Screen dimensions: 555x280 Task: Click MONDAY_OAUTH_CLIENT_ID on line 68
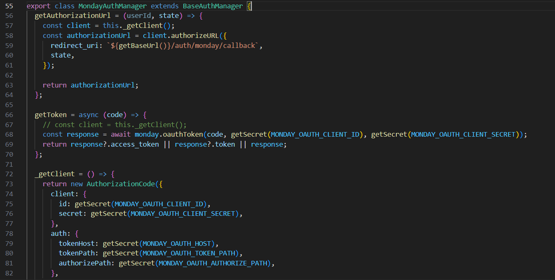click(314, 134)
